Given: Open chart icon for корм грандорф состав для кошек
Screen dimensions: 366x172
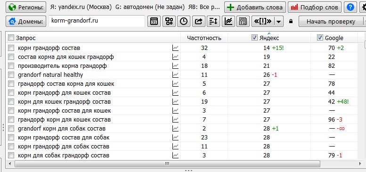Looking at the screenshot, I should click(175, 111).
